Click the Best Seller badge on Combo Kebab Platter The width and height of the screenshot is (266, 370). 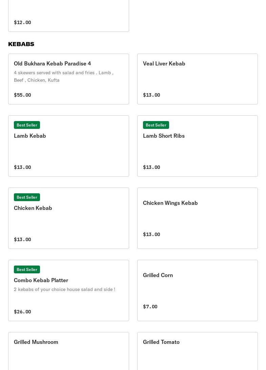[27, 270]
